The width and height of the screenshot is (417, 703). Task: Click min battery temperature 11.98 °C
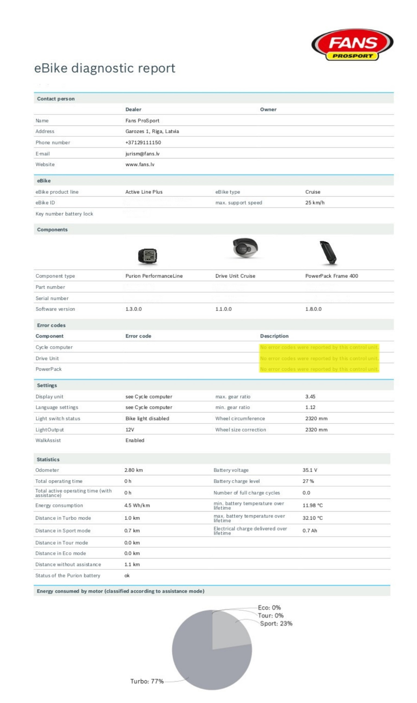pos(312,506)
